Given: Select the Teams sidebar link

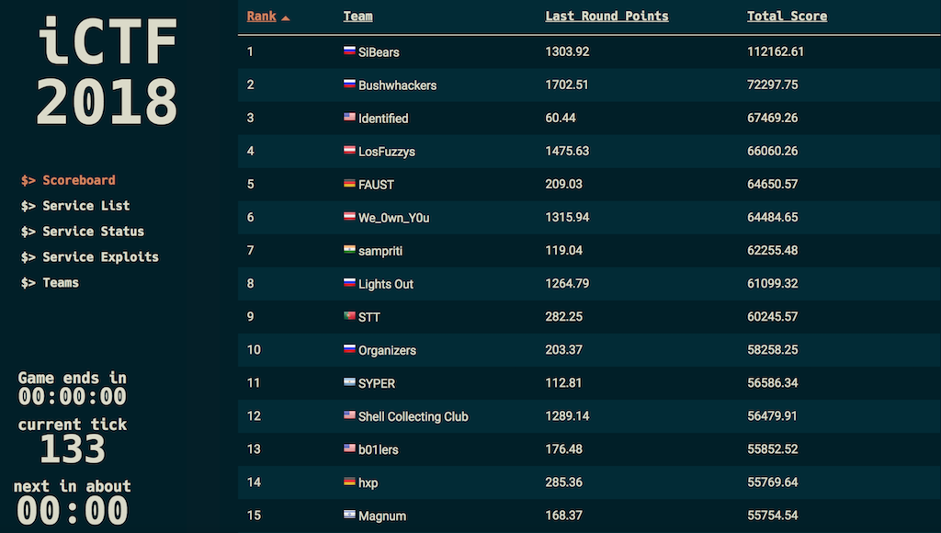Looking at the screenshot, I should 50,283.
